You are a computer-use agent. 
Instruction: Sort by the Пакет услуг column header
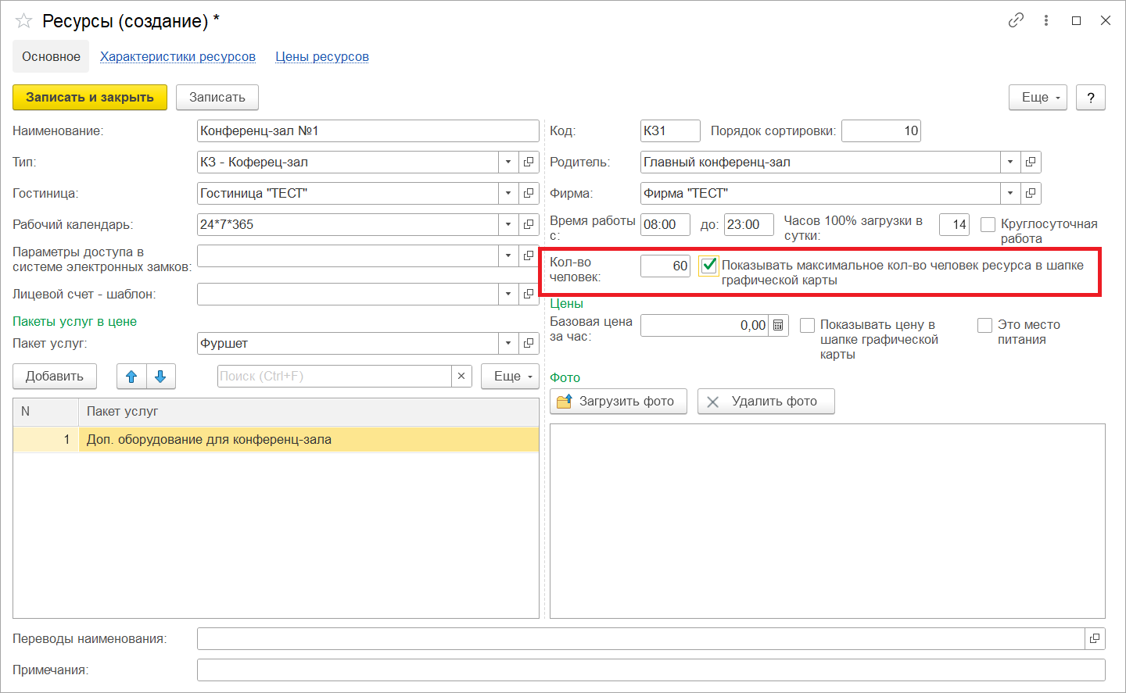point(309,411)
